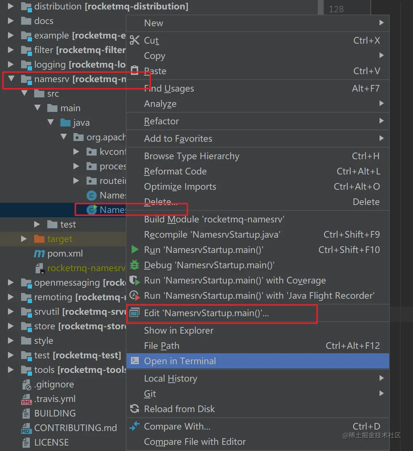Expand the target folder node
Viewport: 413px width, 451px height.
(x=24, y=239)
